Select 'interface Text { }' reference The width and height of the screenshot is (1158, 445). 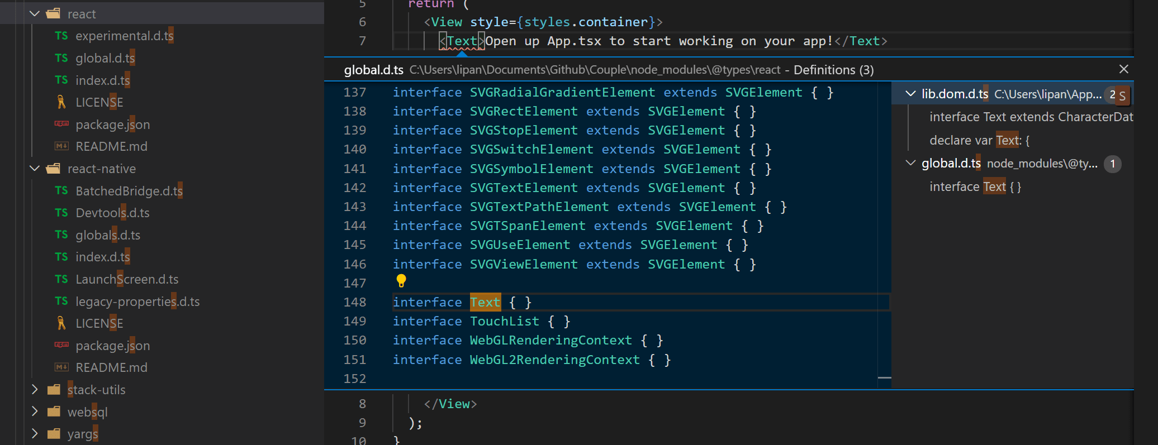click(x=975, y=186)
